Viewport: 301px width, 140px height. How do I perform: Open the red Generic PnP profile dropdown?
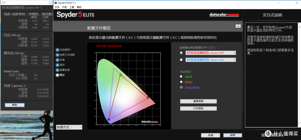click(x=211, y=53)
